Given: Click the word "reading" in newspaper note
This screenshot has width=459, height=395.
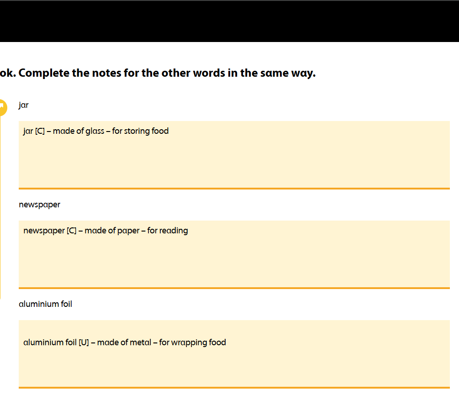Looking at the screenshot, I should [x=174, y=231].
